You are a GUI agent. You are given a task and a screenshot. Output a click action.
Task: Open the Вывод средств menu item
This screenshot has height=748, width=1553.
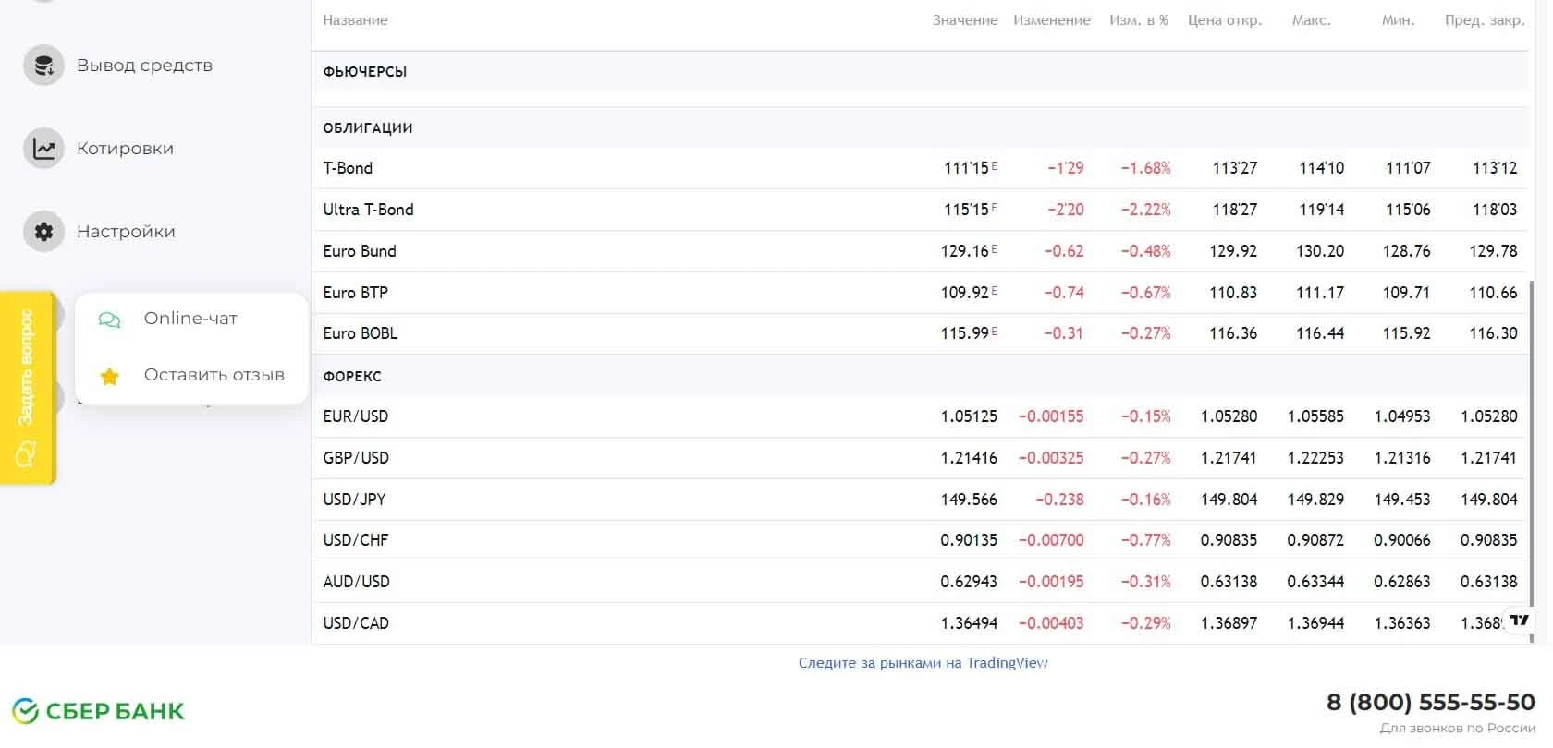pyautogui.click(x=144, y=66)
